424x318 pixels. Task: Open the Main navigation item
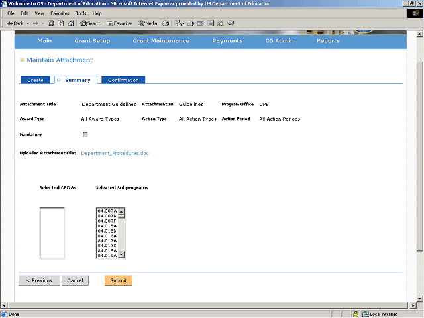(x=44, y=41)
